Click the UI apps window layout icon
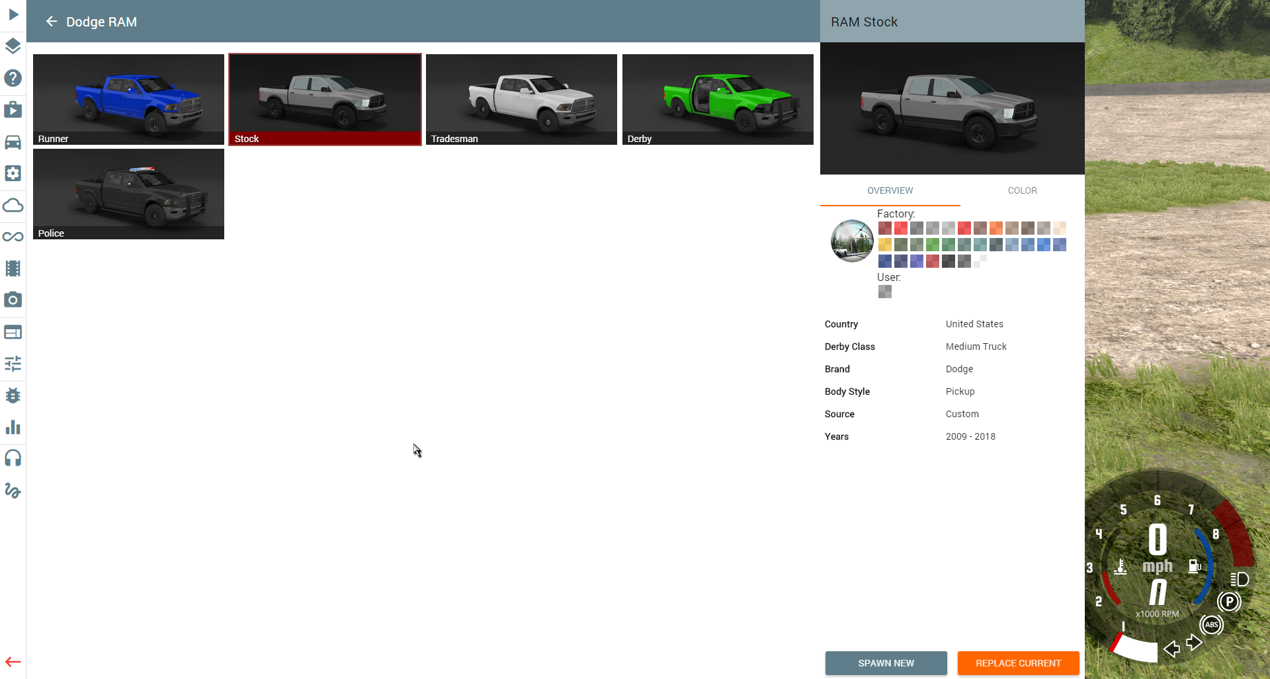1270x679 pixels. (13, 332)
